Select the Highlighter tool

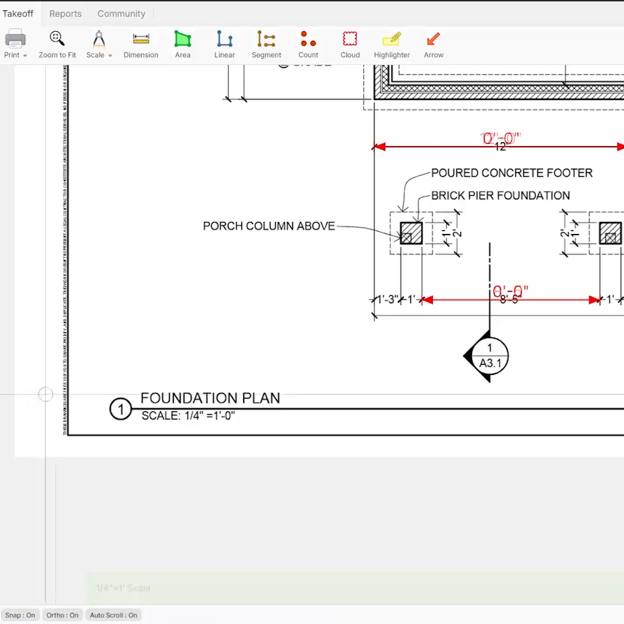pos(392,44)
